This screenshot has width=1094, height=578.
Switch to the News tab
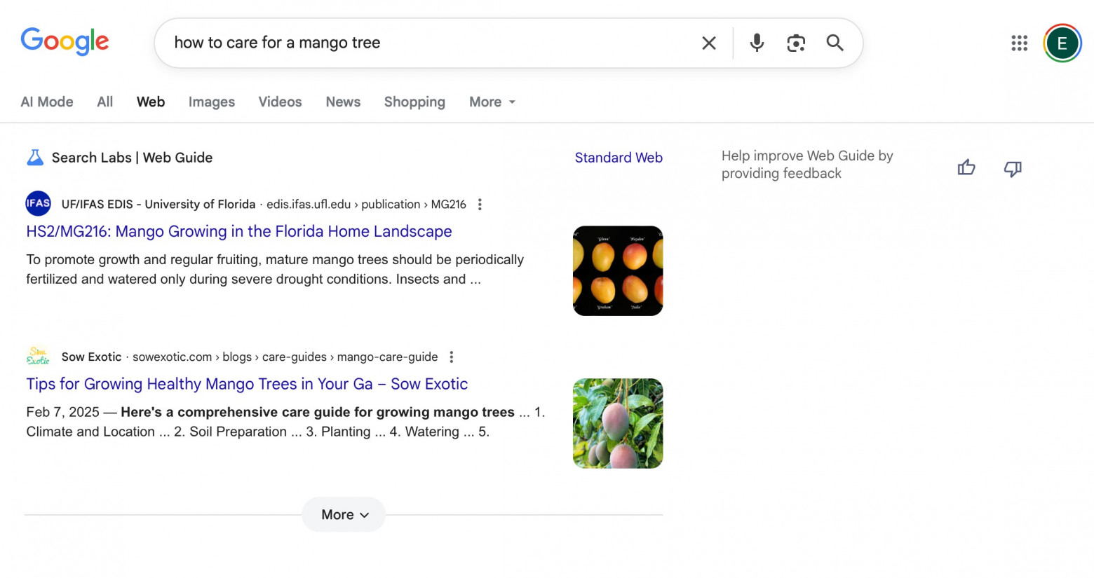click(342, 102)
